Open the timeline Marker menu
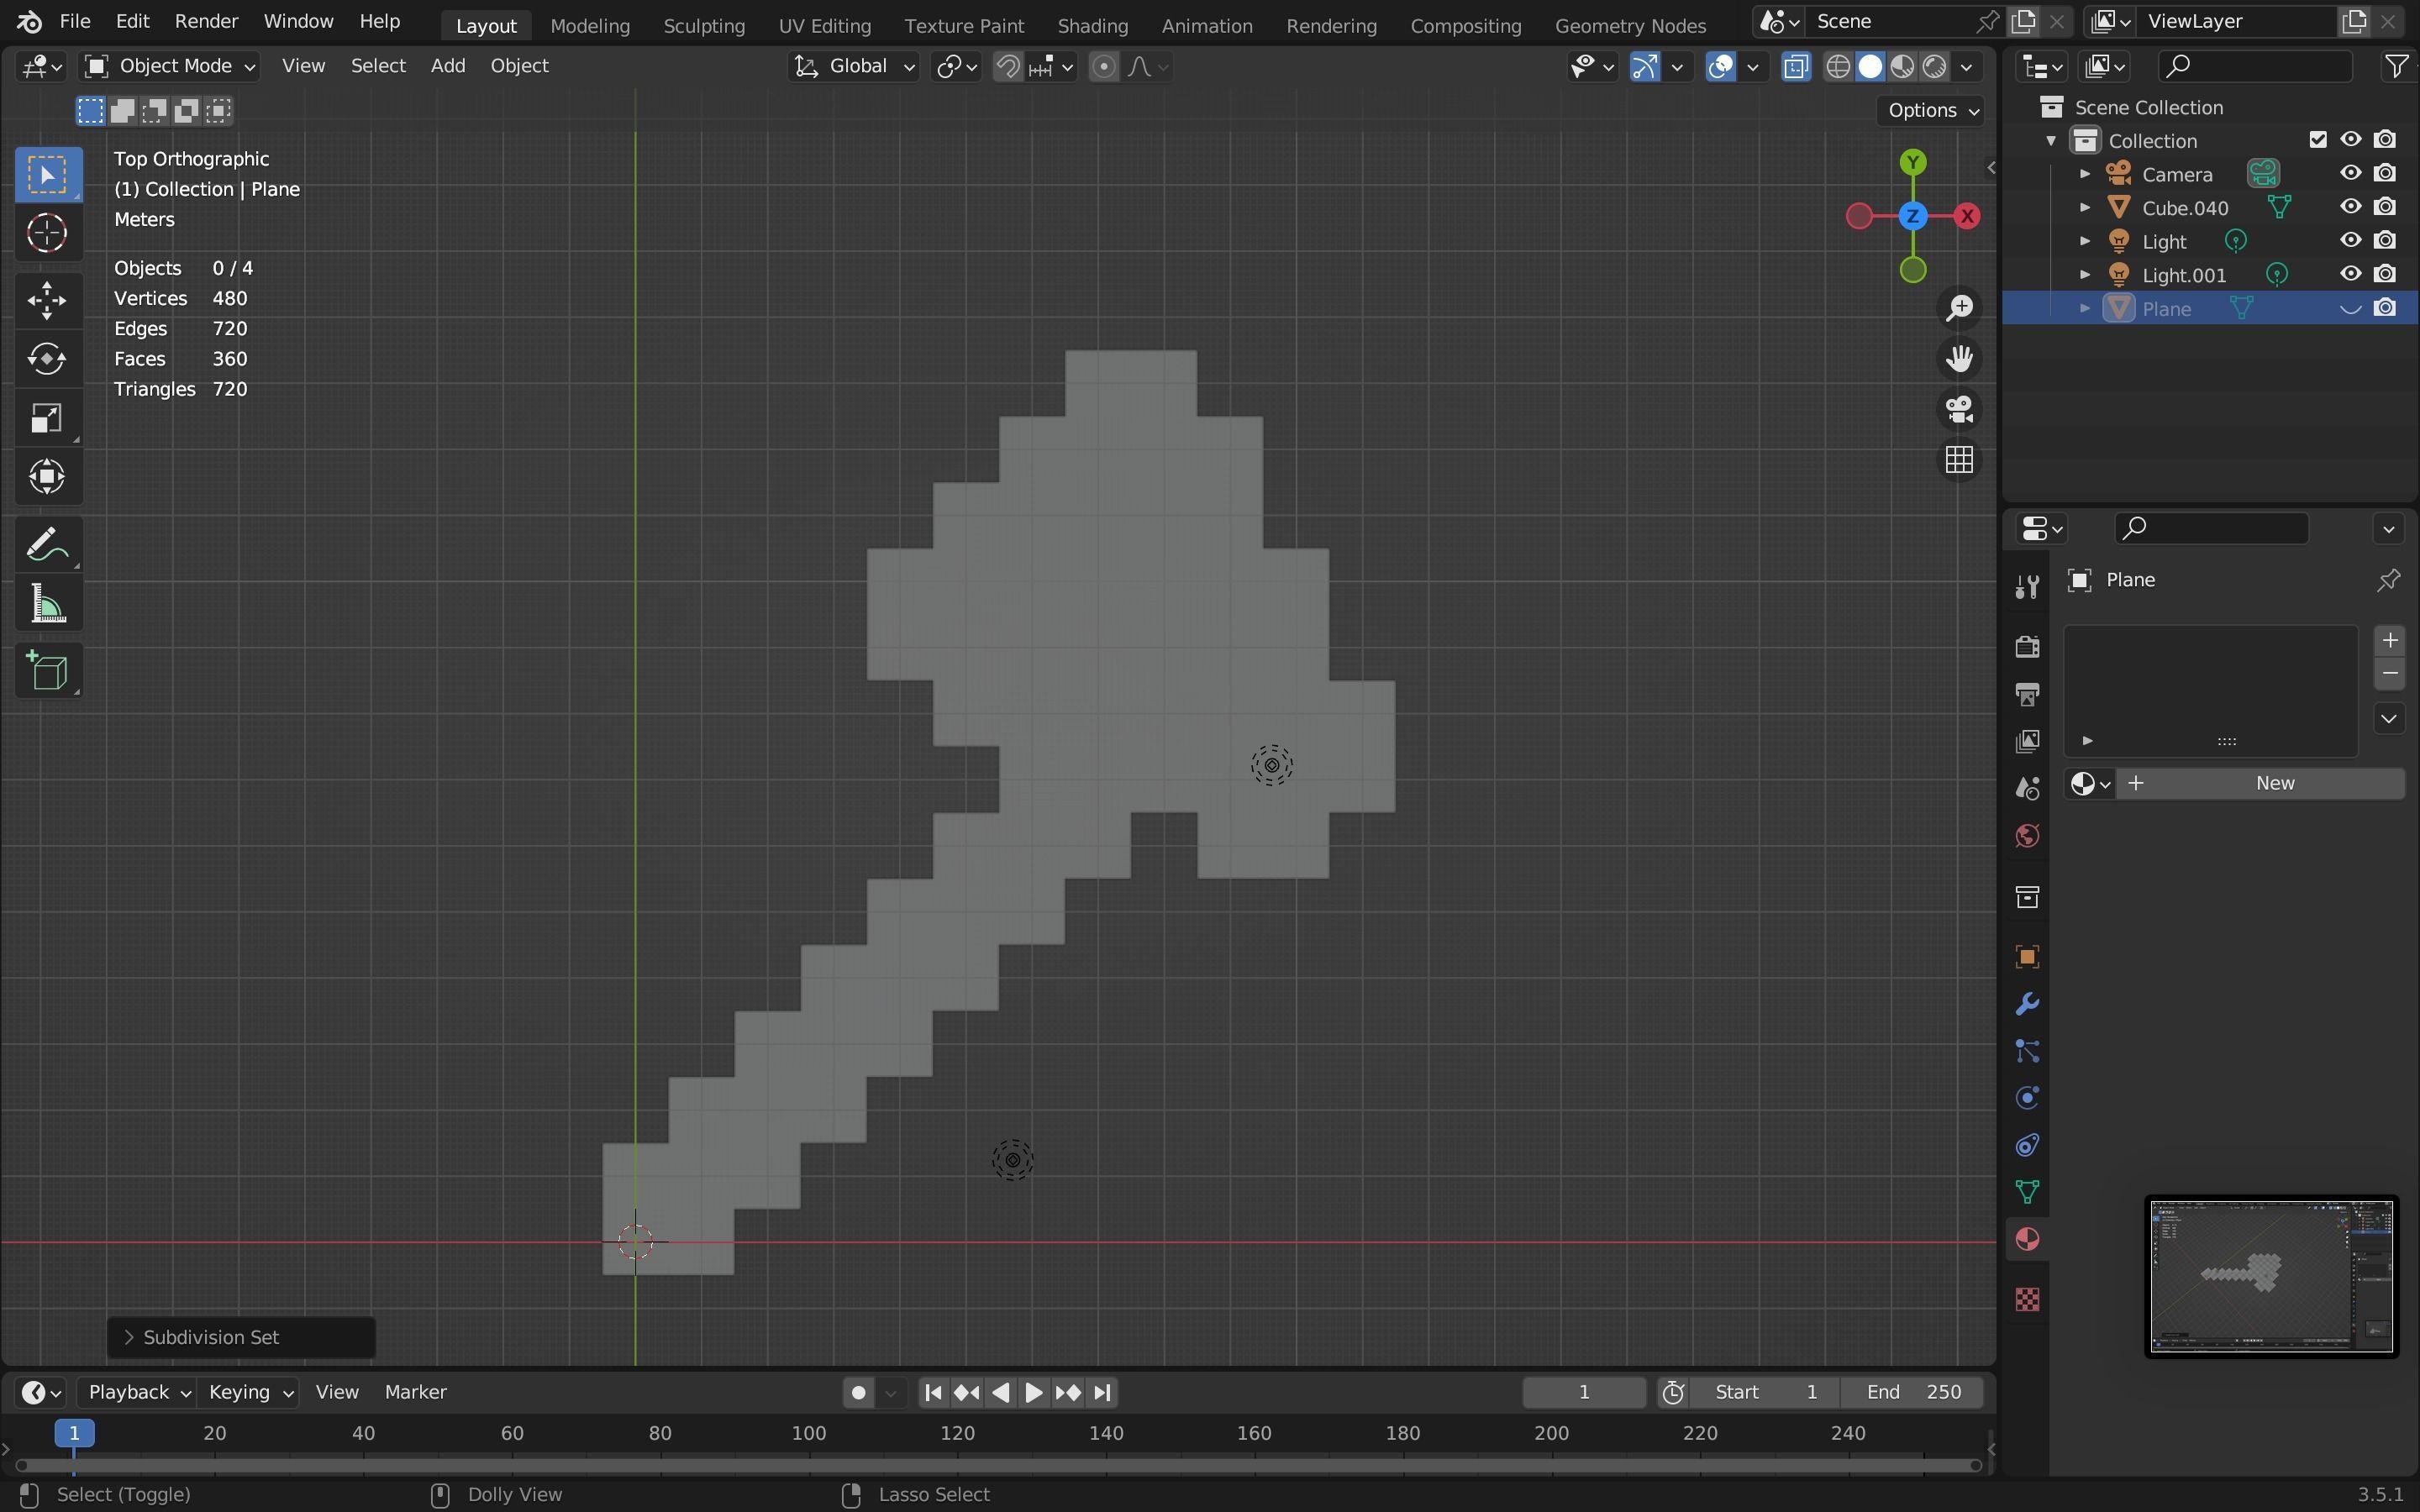The width and height of the screenshot is (2420, 1512). (415, 1392)
